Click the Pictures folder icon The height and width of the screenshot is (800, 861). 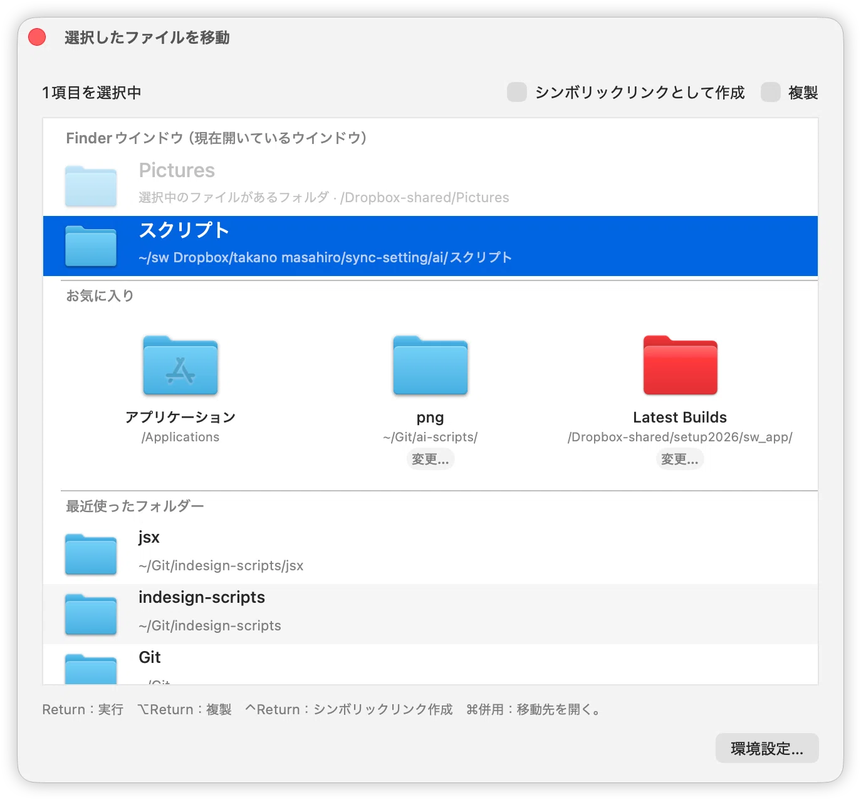91,186
